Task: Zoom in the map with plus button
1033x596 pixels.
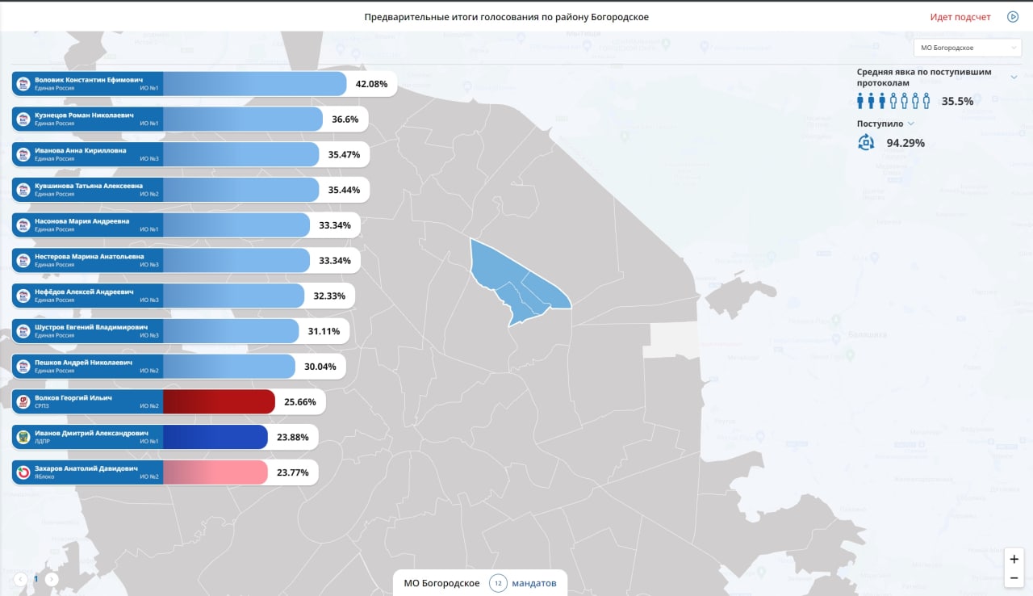Action: point(1014,559)
